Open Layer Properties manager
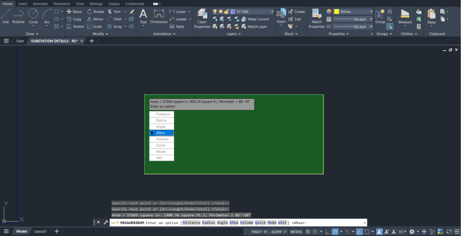461x236 pixels. pos(202,18)
